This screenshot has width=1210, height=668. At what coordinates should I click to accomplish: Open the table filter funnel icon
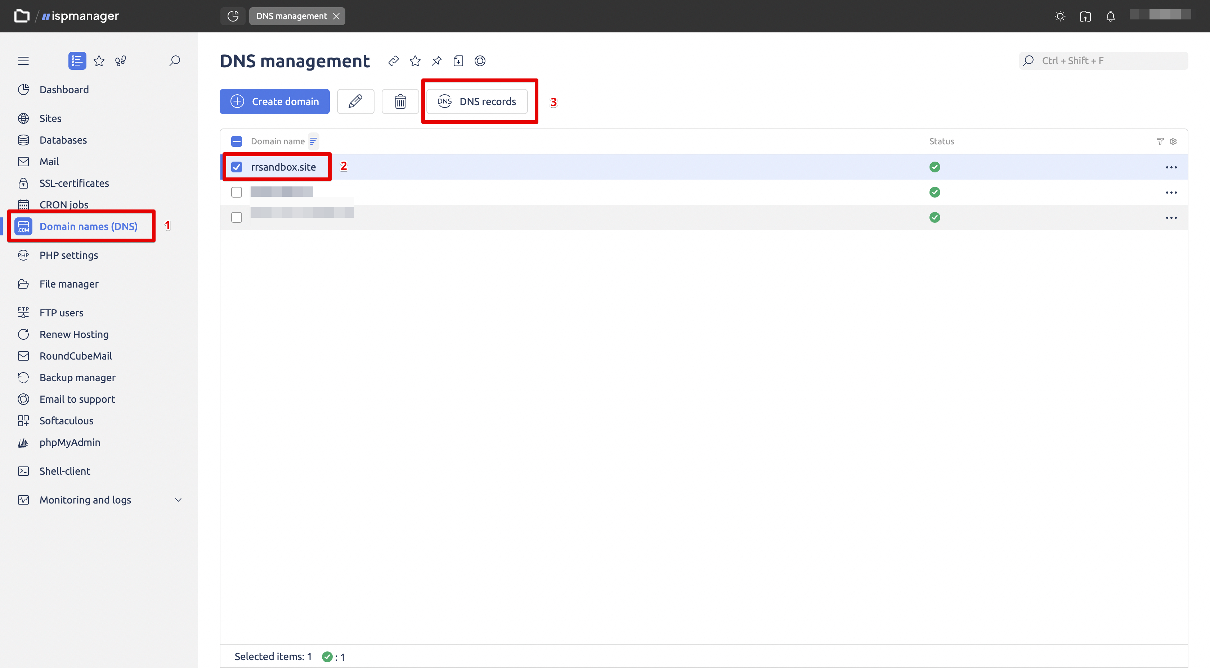[1160, 141]
